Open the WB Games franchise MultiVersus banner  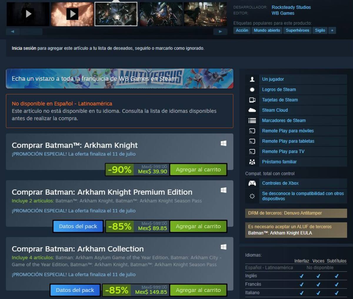(x=119, y=78)
